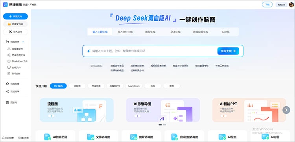
Task: Open the 流程图 feature card
Action: pyautogui.click(x=77, y=110)
